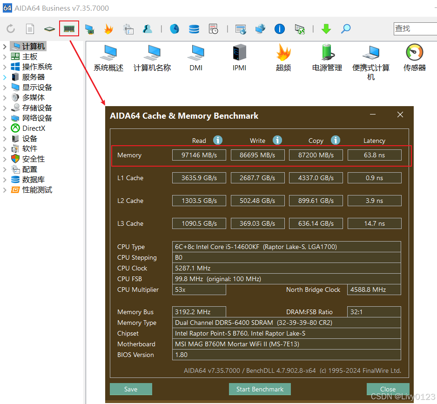Image resolution: width=437 pixels, height=404 pixels.
Task: Click the remote connection monitor icon
Action: click(x=300, y=29)
